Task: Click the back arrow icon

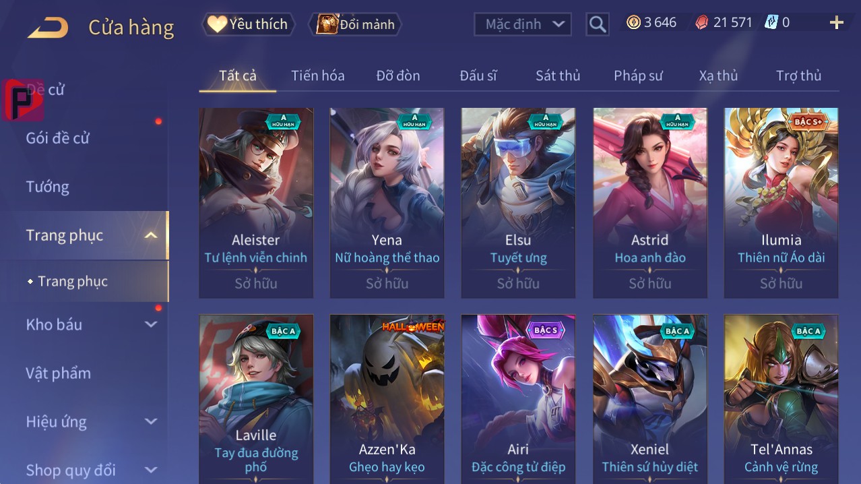Action: (48, 28)
